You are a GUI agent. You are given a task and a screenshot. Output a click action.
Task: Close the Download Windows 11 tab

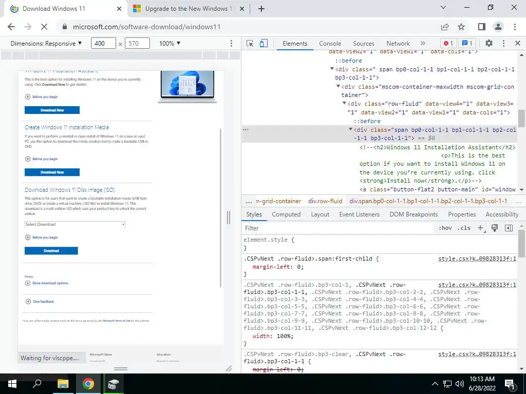pyautogui.click(x=119, y=9)
